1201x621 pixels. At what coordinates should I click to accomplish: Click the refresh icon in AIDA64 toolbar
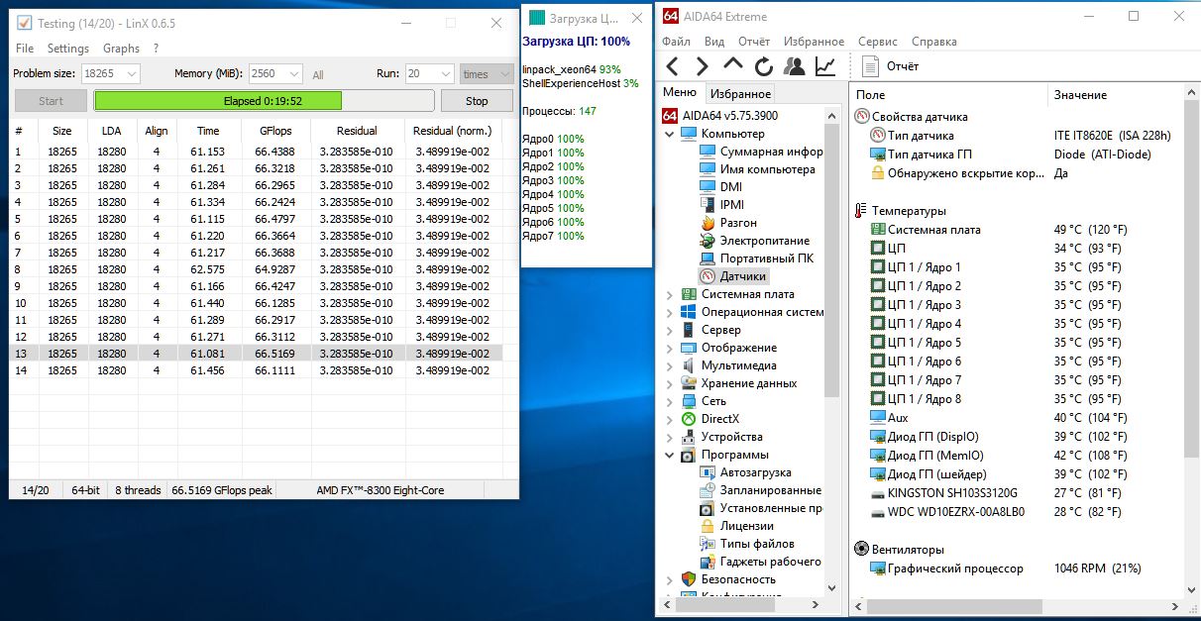coord(763,66)
